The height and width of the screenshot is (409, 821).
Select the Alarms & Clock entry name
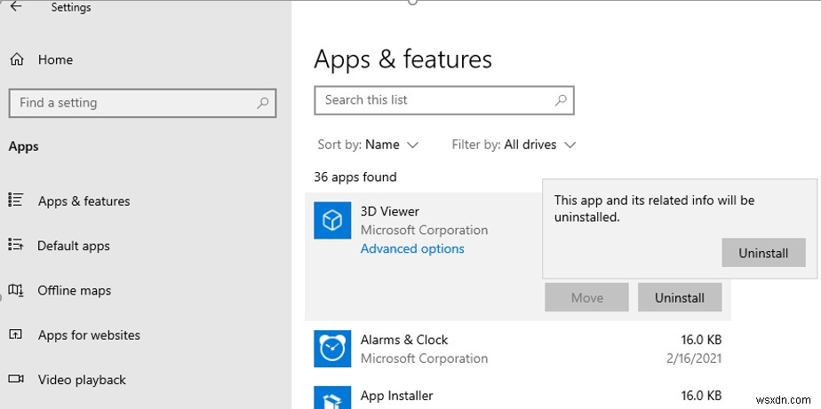pyautogui.click(x=404, y=340)
